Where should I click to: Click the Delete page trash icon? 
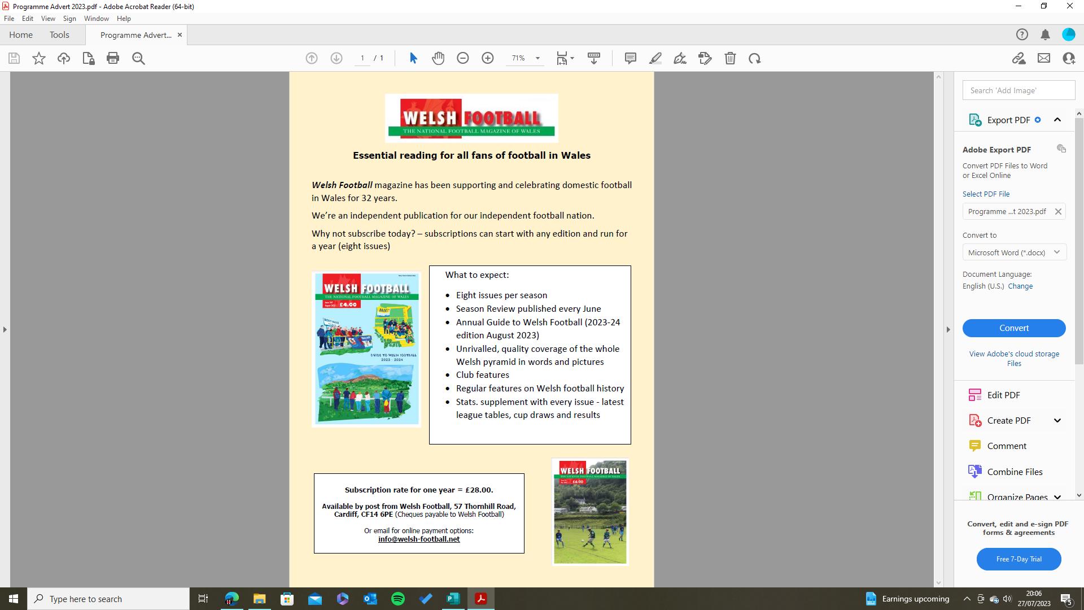[x=730, y=58]
